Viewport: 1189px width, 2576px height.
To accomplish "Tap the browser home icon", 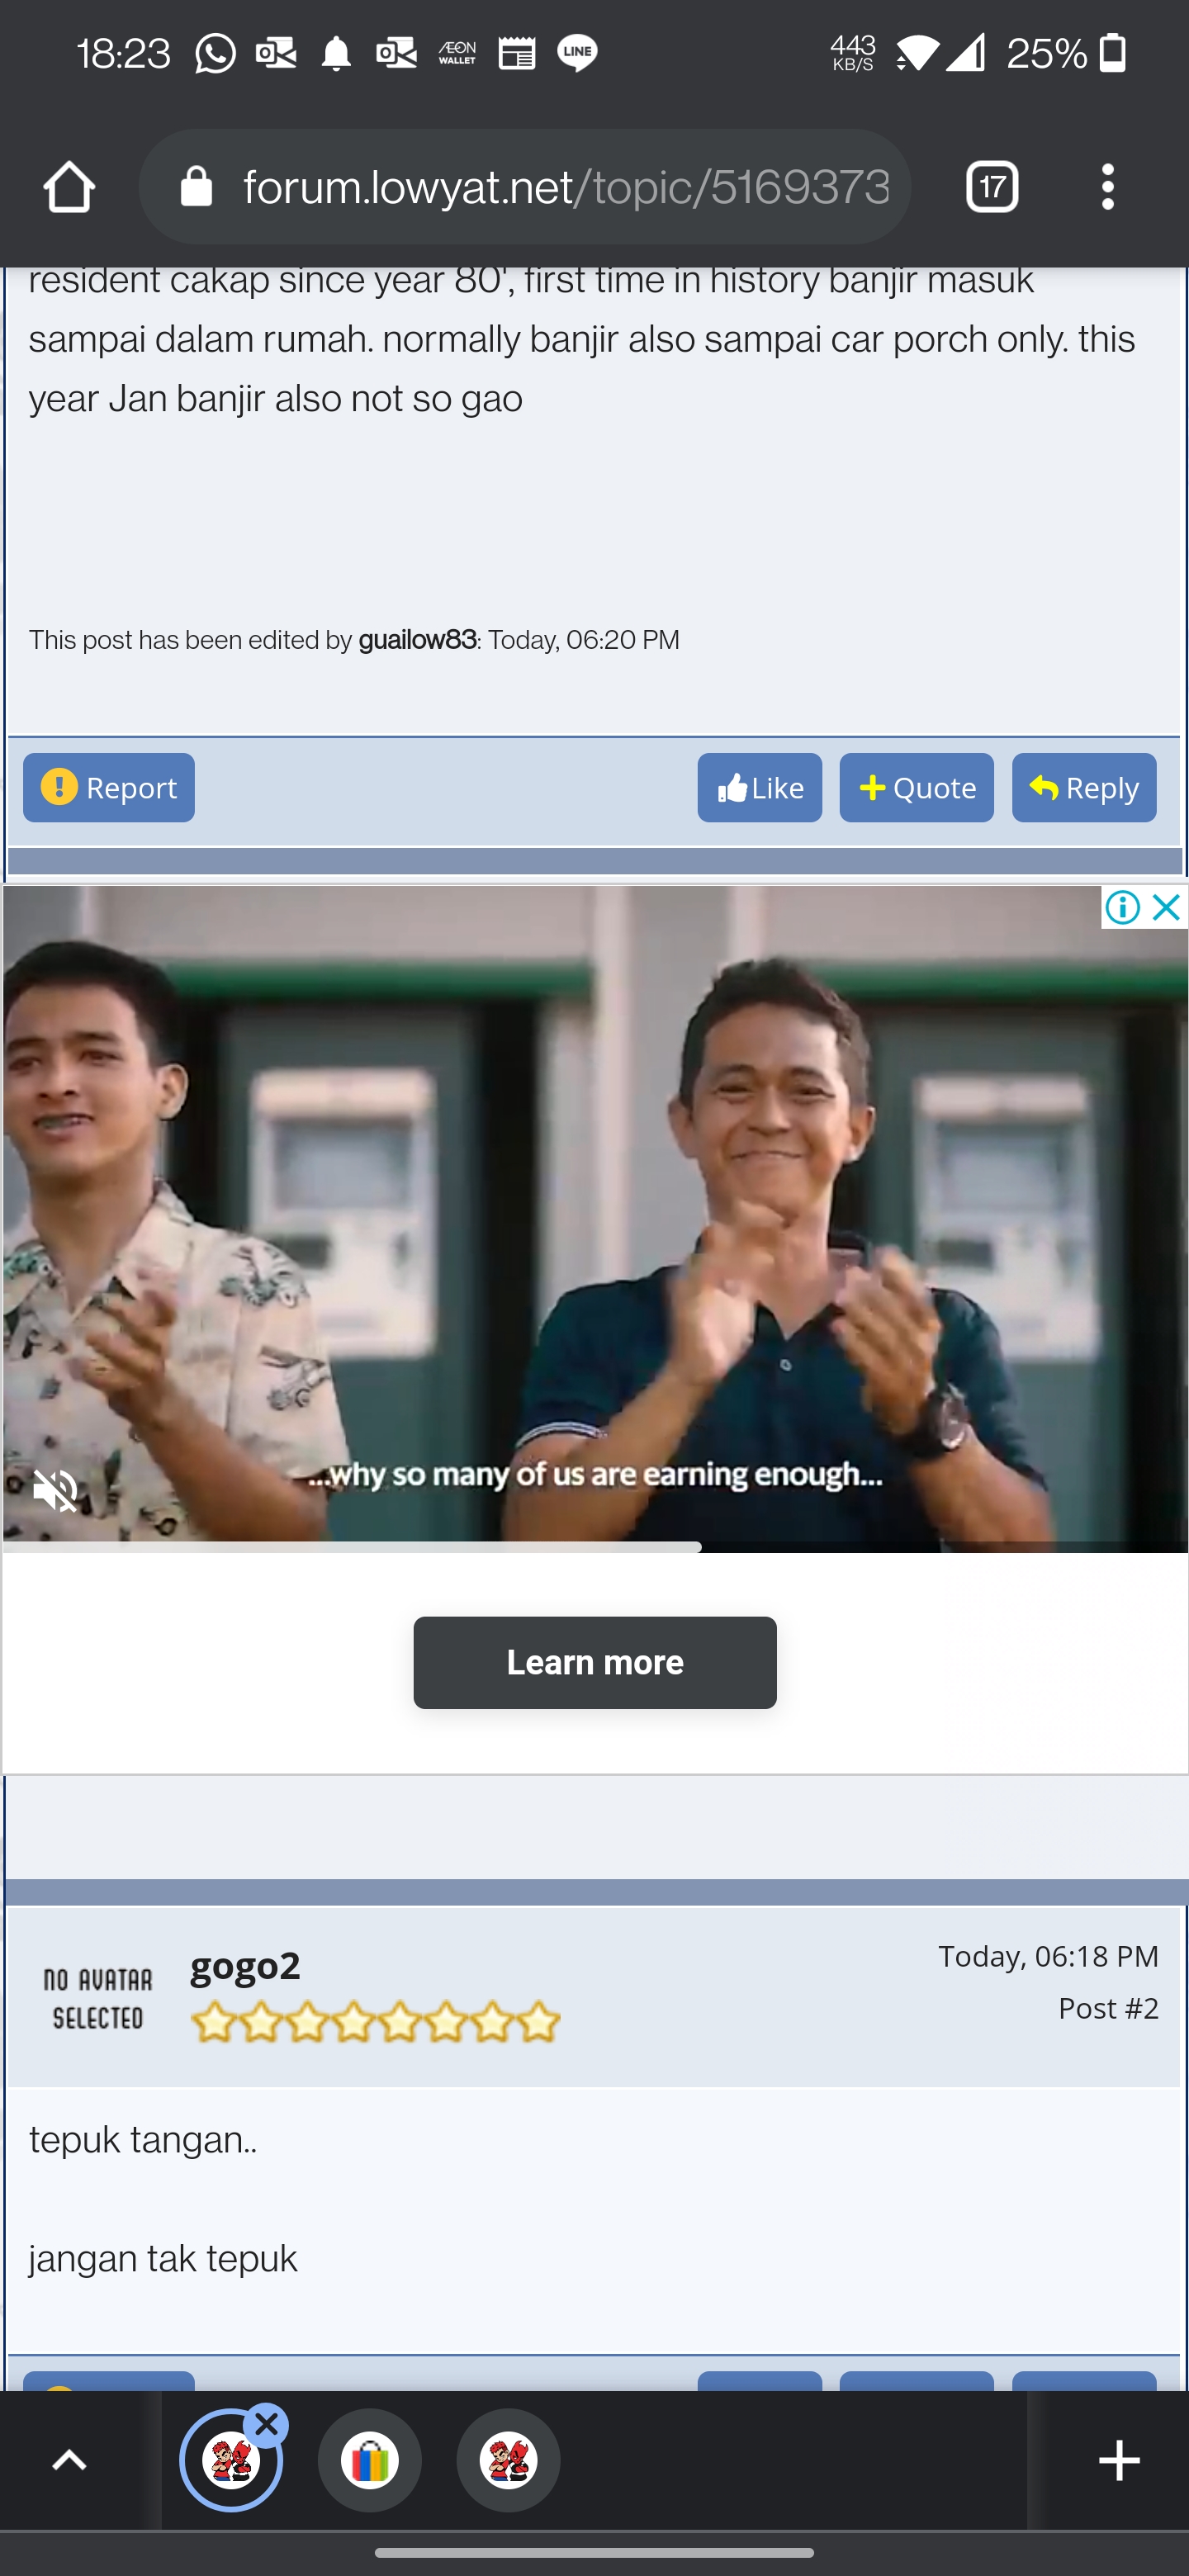I will (x=69, y=187).
